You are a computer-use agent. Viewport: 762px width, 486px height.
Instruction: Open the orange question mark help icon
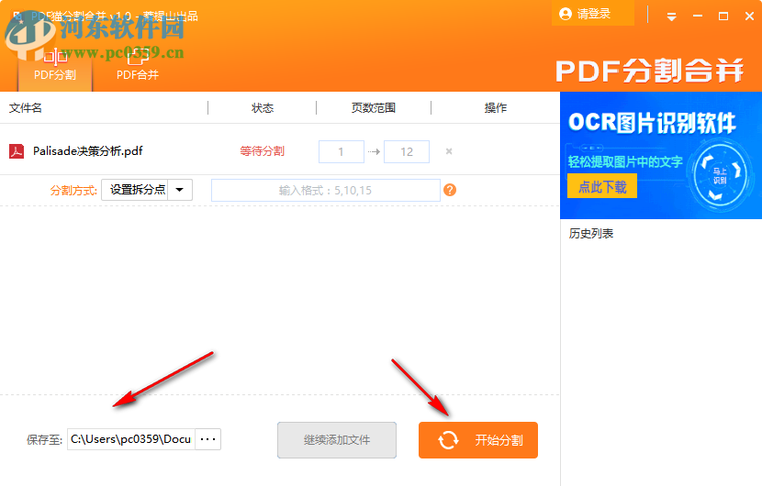pyautogui.click(x=450, y=190)
